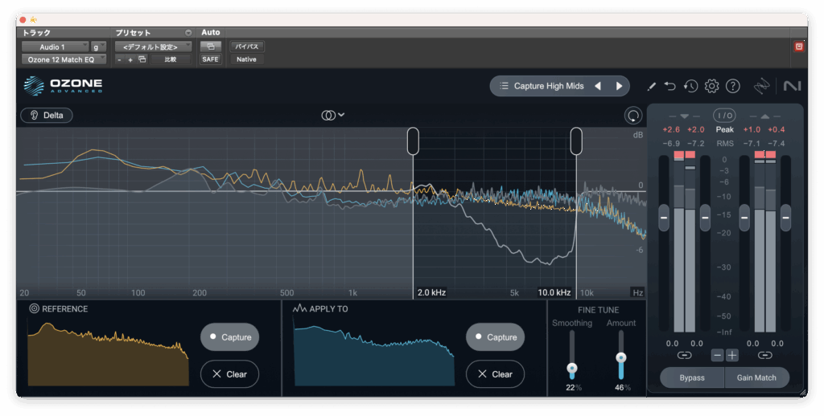Select the Bypass segment in the meter panel

pyautogui.click(x=691, y=377)
